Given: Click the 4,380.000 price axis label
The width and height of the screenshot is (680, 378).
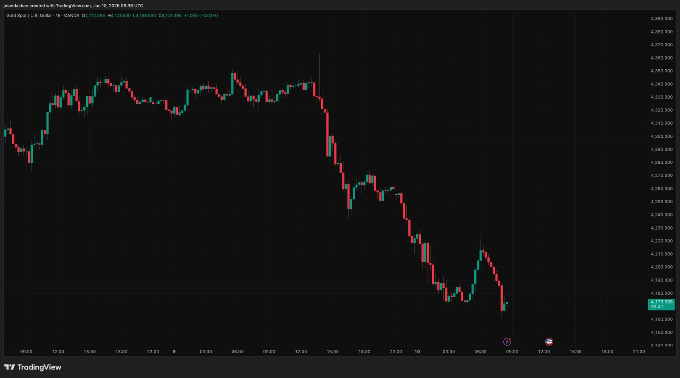Looking at the screenshot, I should coord(662,32).
